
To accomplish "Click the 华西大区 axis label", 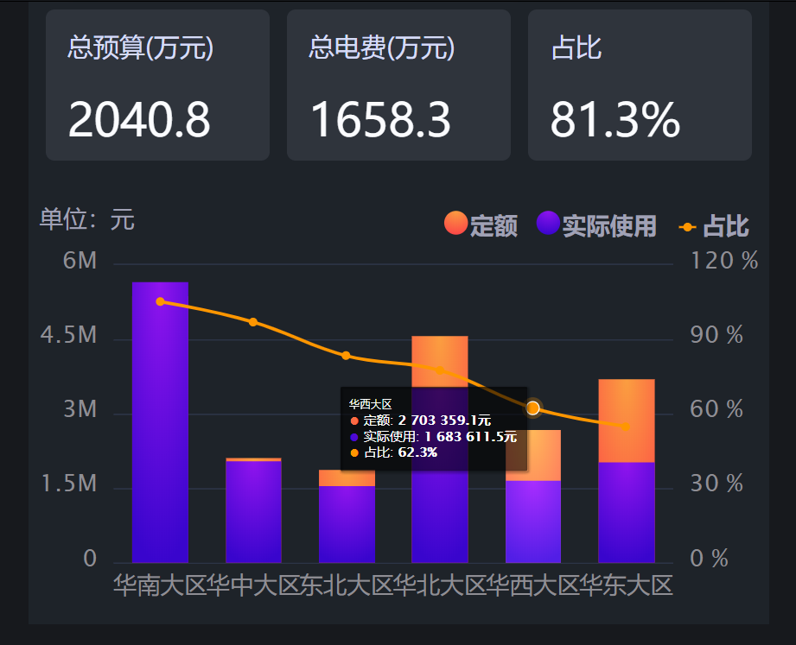I will coord(533,585).
